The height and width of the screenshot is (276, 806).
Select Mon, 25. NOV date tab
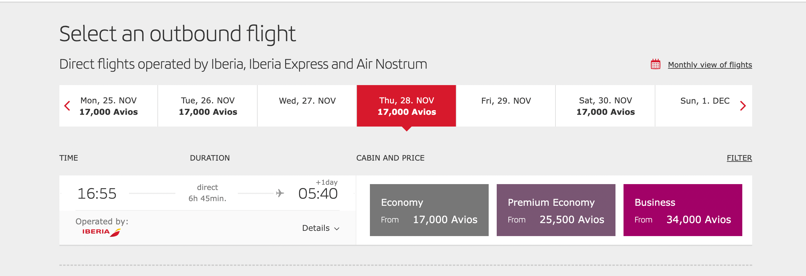pyautogui.click(x=109, y=106)
